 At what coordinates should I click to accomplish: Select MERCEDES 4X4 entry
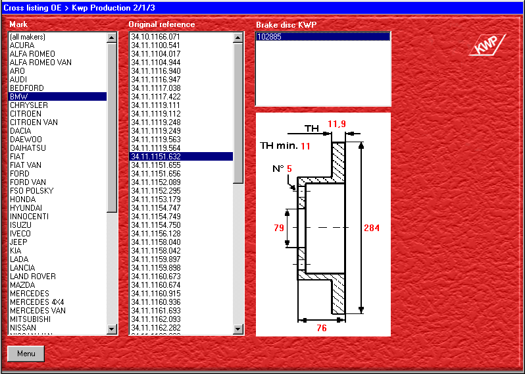[57, 302]
